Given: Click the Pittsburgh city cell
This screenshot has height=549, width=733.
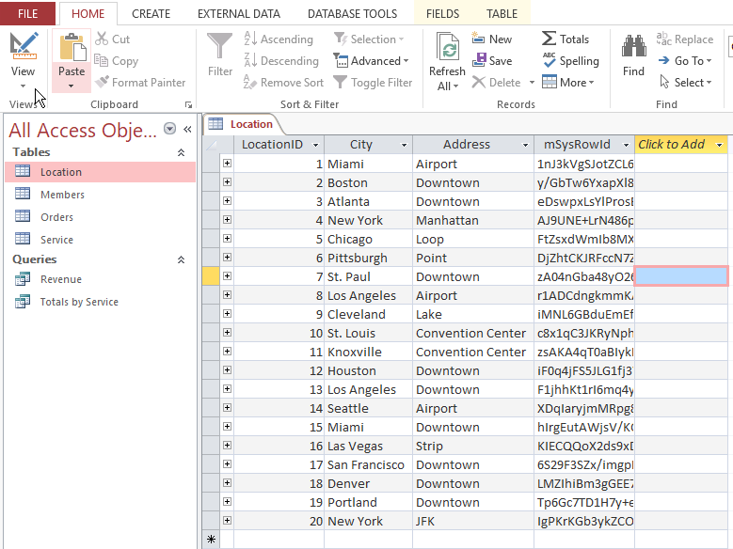Looking at the screenshot, I should pos(368,258).
